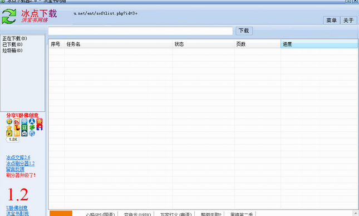Open the 关于 about button
Screen dimensions: 359x216
348,21
